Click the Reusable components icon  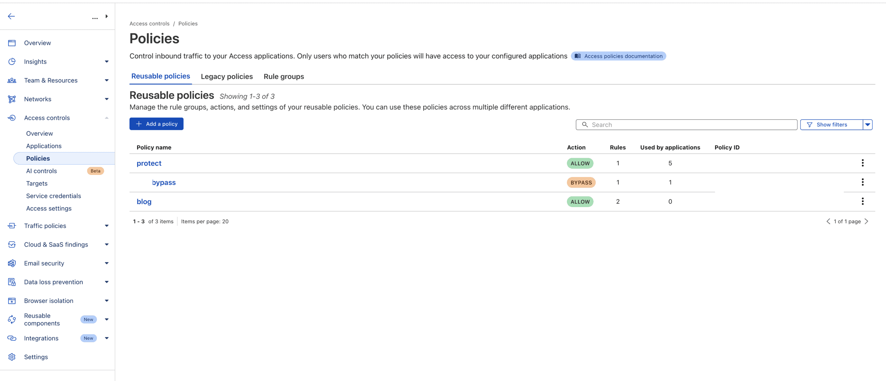[x=12, y=319]
